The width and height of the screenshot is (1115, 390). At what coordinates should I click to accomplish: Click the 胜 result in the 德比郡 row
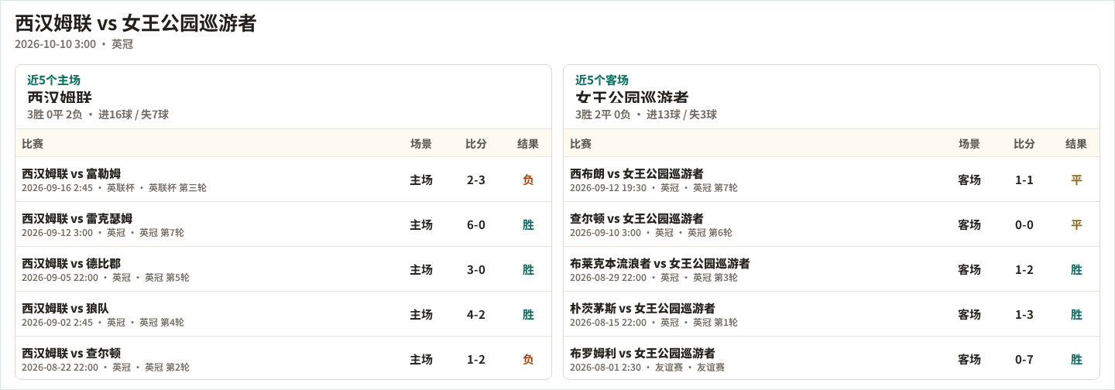pyautogui.click(x=528, y=270)
